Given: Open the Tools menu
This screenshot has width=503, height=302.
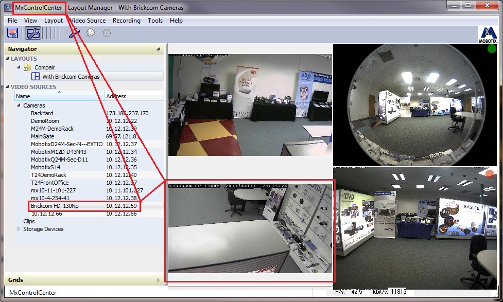Looking at the screenshot, I should [155, 21].
